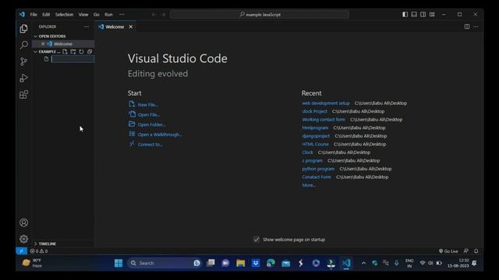The height and width of the screenshot is (280, 499).
Task: Uncheck Show welcome page on startup
Action: click(x=257, y=240)
